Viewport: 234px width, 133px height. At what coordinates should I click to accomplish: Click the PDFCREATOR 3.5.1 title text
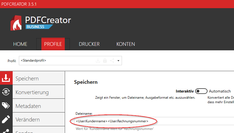click(19, 4)
